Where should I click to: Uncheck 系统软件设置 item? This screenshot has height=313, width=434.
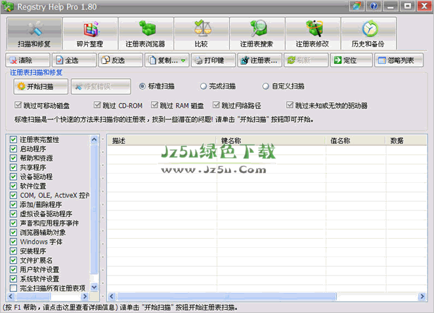pyautogui.click(x=13, y=279)
